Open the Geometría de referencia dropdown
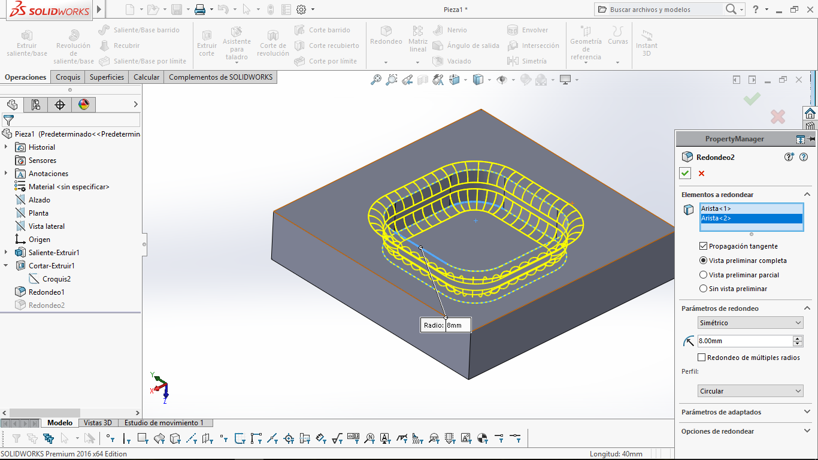The image size is (818, 460). coord(586,62)
